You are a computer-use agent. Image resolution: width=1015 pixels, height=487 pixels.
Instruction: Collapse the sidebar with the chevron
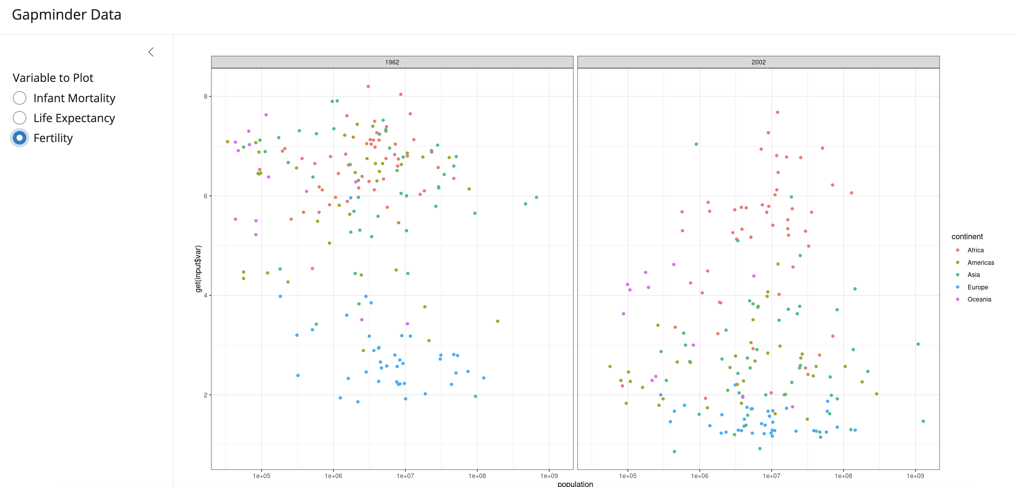coord(151,52)
